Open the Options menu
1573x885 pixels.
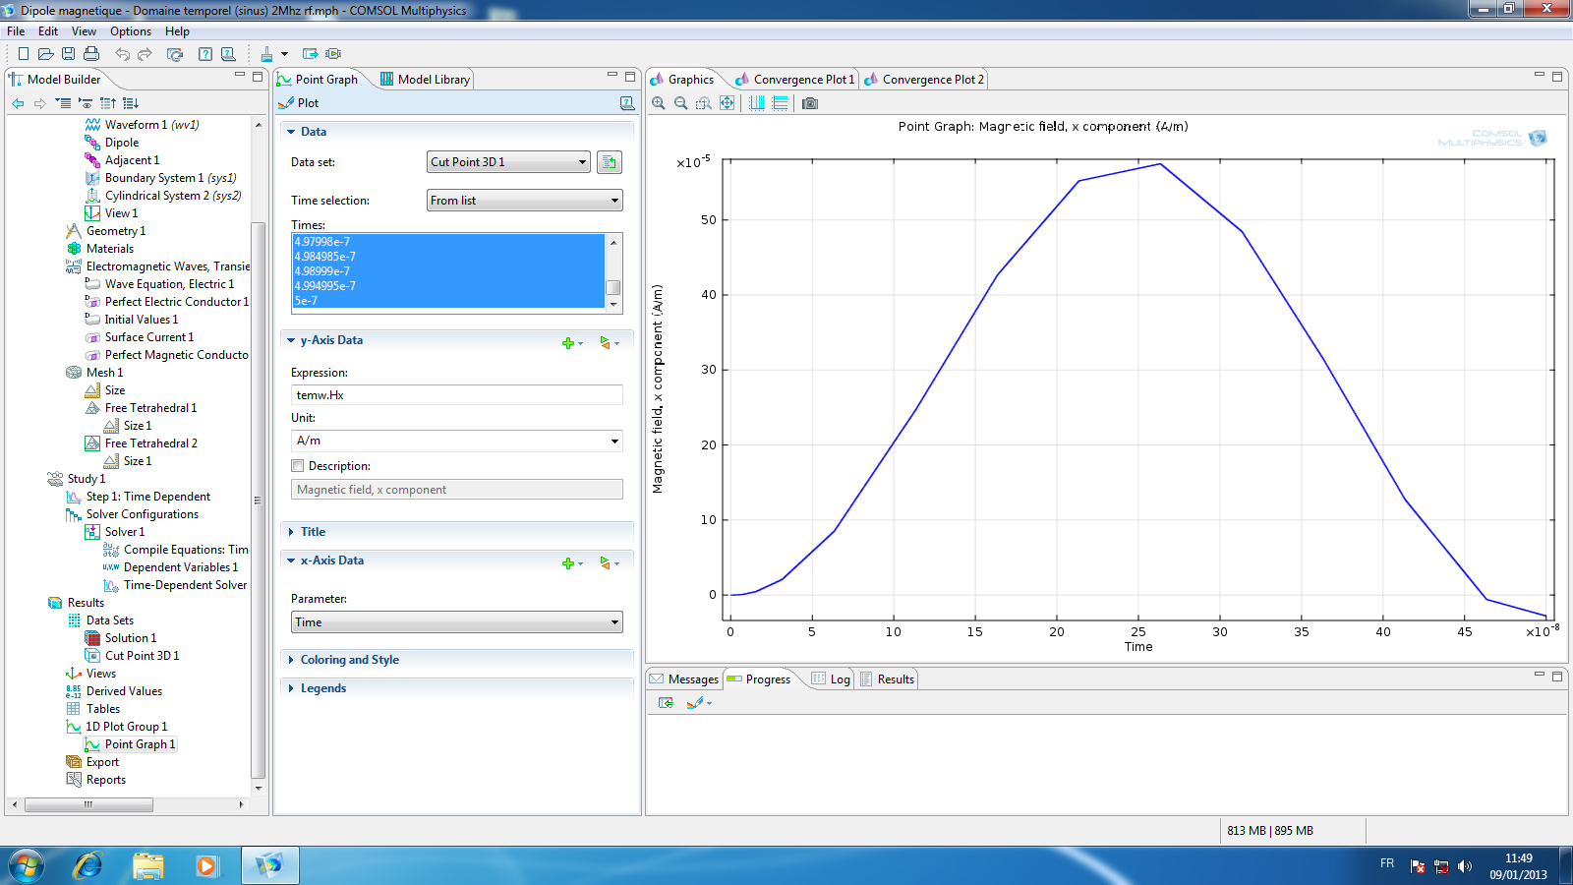[x=130, y=31]
